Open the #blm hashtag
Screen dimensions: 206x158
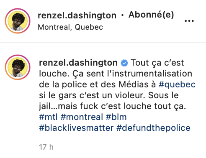(x=116, y=117)
